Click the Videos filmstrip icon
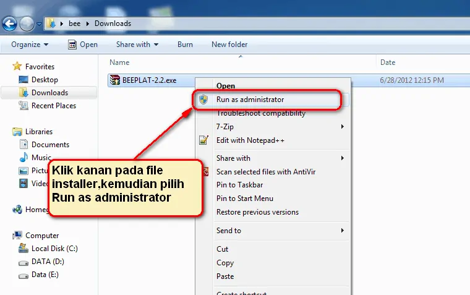This screenshot has height=295, width=470. click(23, 183)
